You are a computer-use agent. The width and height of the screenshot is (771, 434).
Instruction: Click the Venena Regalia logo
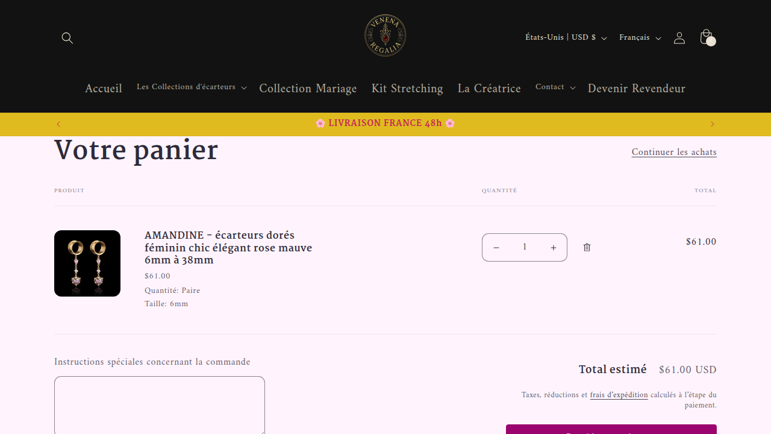385,36
